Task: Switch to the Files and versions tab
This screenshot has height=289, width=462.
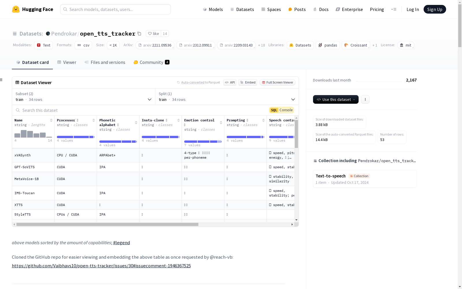Action: click(105, 62)
